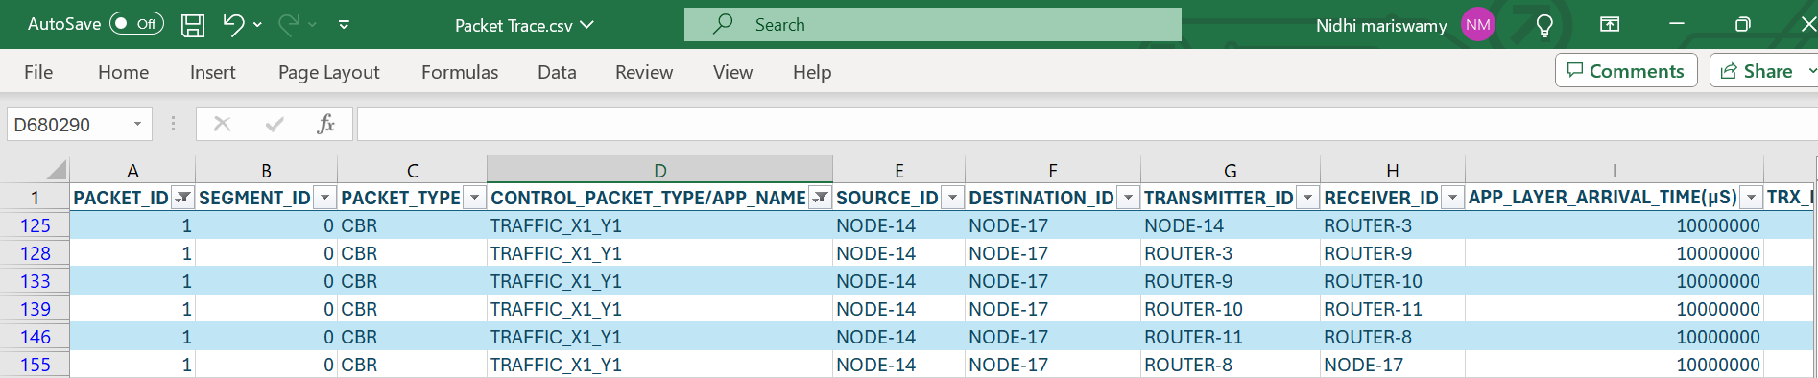Click the Undo arrow icon
The image size is (1818, 378).
coord(233,24)
